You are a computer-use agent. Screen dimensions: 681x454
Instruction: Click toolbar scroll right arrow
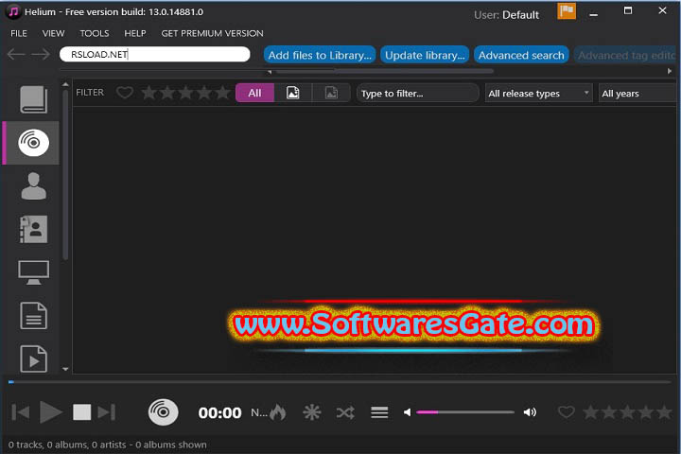coord(670,71)
